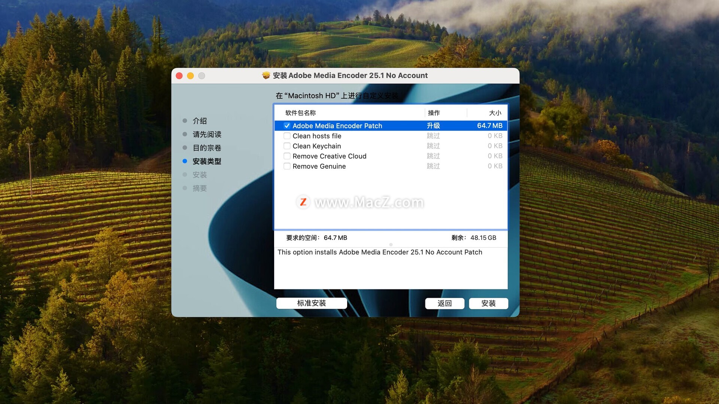This screenshot has height=404, width=719.
Task: Enable the Clean hosts file checkbox
Action: click(x=287, y=136)
